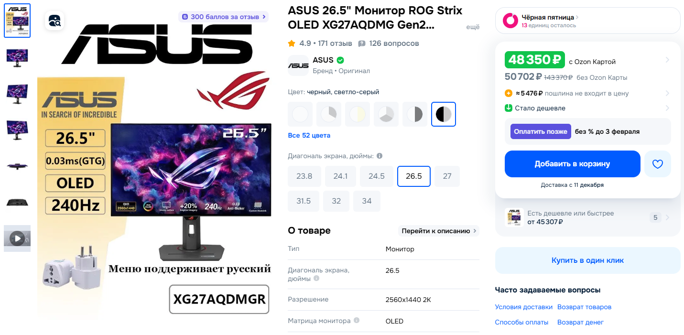The height and width of the screenshot is (335, 684).
Task: Click the ASUS brand logo icon
Action: 298,65
